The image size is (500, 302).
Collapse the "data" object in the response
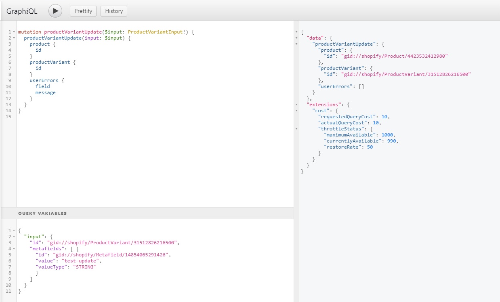pos(297,38)
